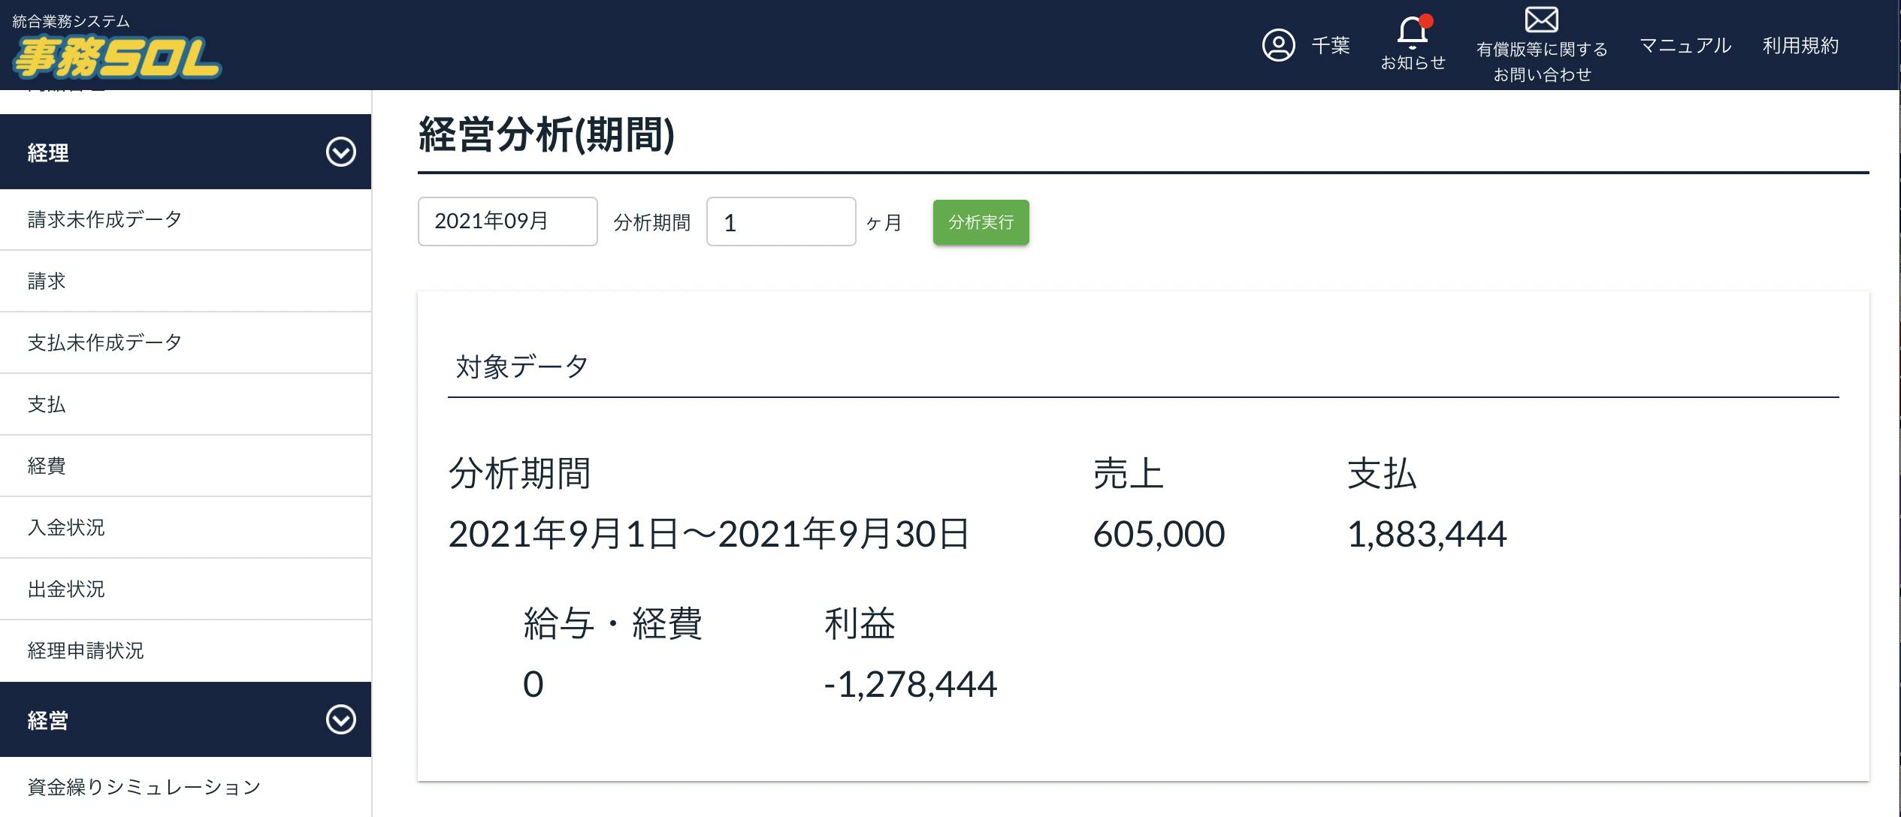This screenshot has height=817, width=1901.
Task: Open the 経費 menu item
Action: point(47,466)
